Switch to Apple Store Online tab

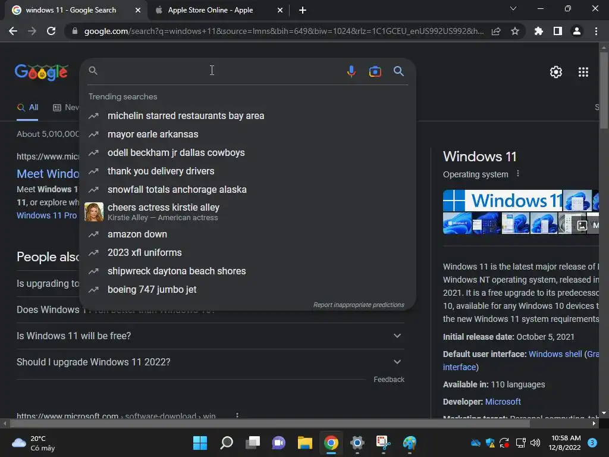(x=211, y=11)
